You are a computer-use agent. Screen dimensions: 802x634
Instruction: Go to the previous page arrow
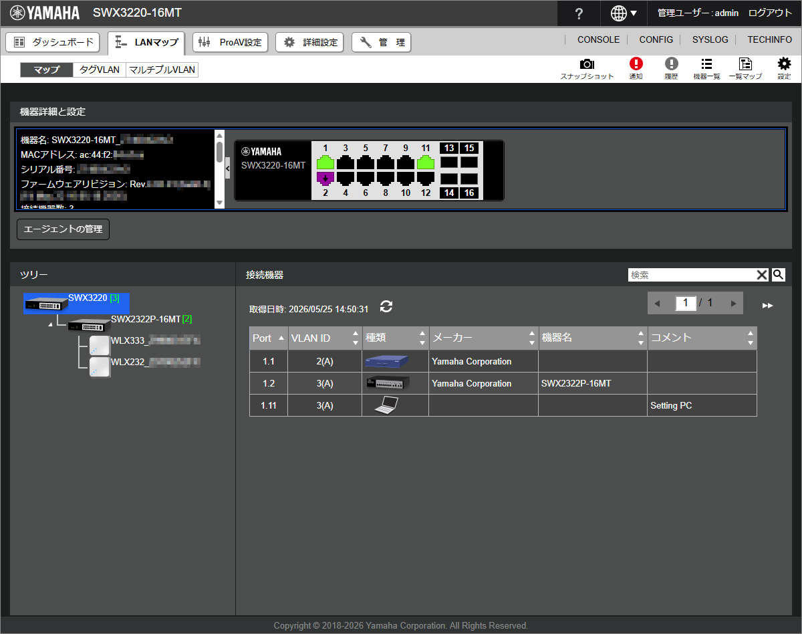[657, 304]
